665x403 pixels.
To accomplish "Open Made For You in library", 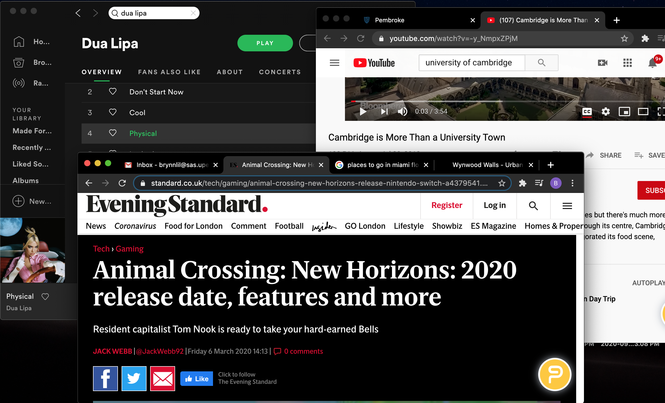I will point(32,131).
